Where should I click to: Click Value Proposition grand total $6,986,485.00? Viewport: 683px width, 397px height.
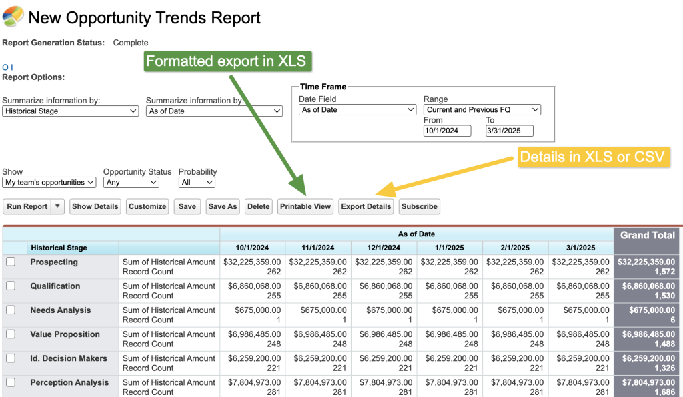point(648,334)
